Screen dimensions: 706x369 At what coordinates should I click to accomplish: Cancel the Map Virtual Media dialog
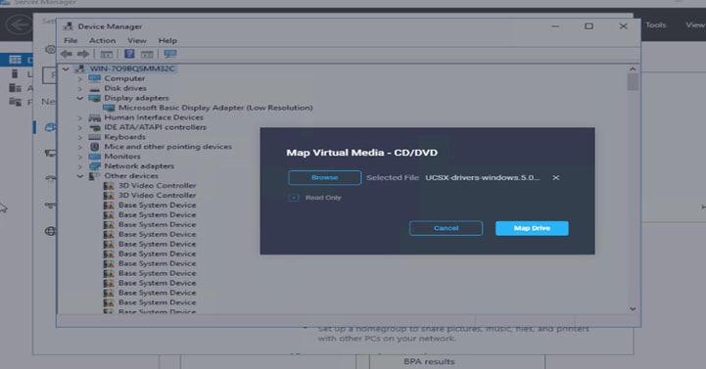[x=446, y=228]
